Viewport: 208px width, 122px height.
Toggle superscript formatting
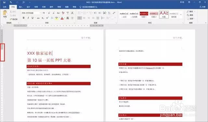pyautogui.click(x=47, y=18)
